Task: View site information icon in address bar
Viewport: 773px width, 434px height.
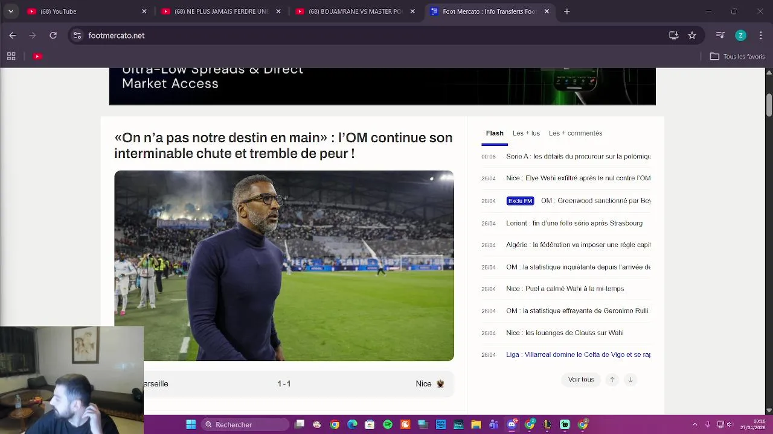Action: point(77,36)
